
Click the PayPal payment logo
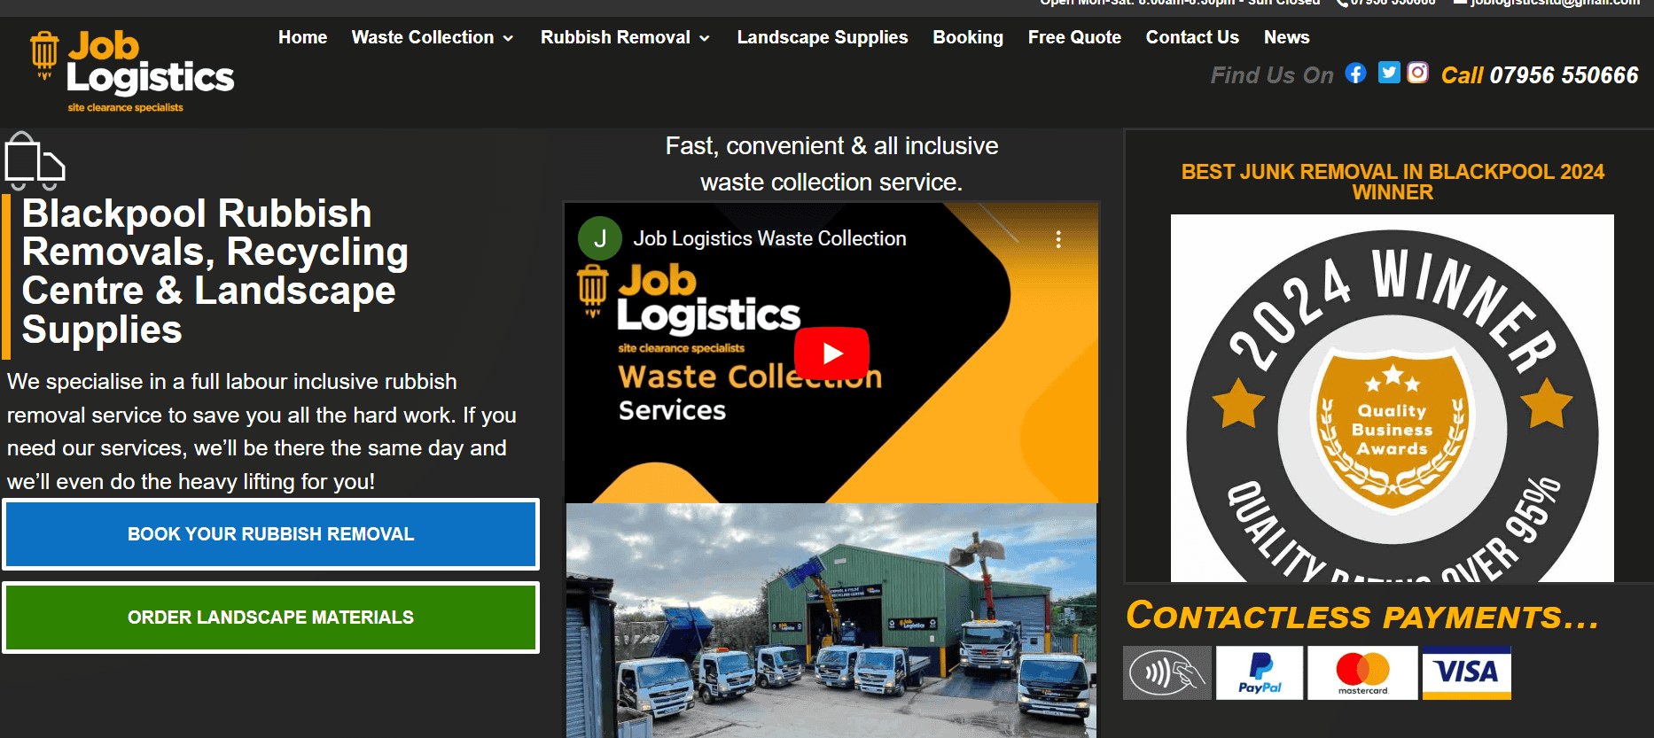pos(1260,673)
